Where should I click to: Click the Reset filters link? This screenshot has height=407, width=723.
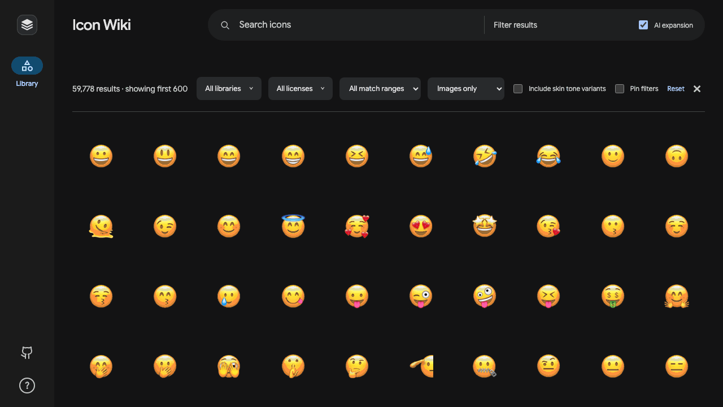point(676,89)
